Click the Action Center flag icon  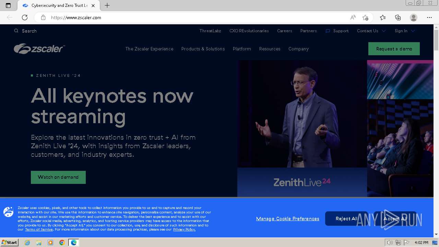(406, 243)
